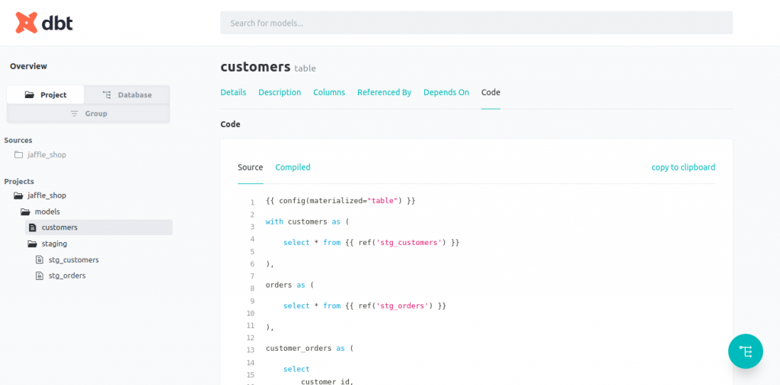The image size is (780, 385).
Task: Focus the Search for models field
Action: [476, 23]
